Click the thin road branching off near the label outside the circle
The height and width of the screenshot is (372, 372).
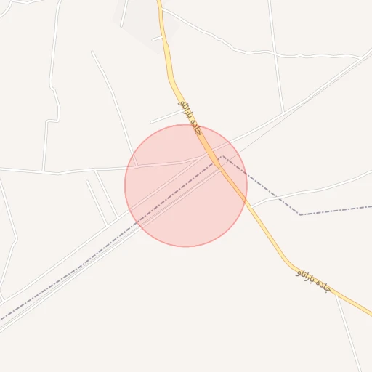click(x=349, y=333)
